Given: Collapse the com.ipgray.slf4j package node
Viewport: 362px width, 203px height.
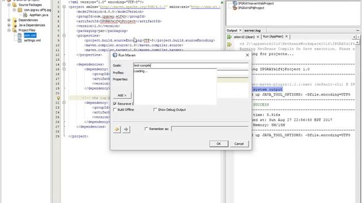Looking at the screenshot, I should point(14,10).
